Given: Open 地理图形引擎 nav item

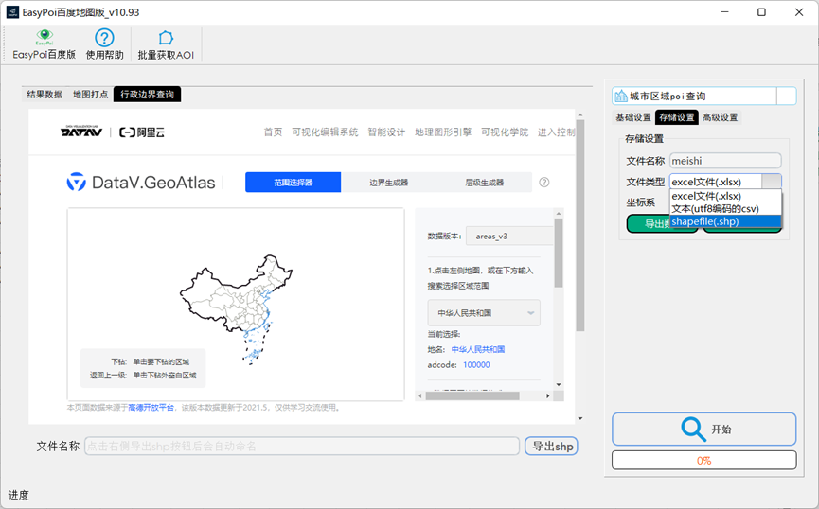Looking at the screenshot, I should [x=443, y=132].
